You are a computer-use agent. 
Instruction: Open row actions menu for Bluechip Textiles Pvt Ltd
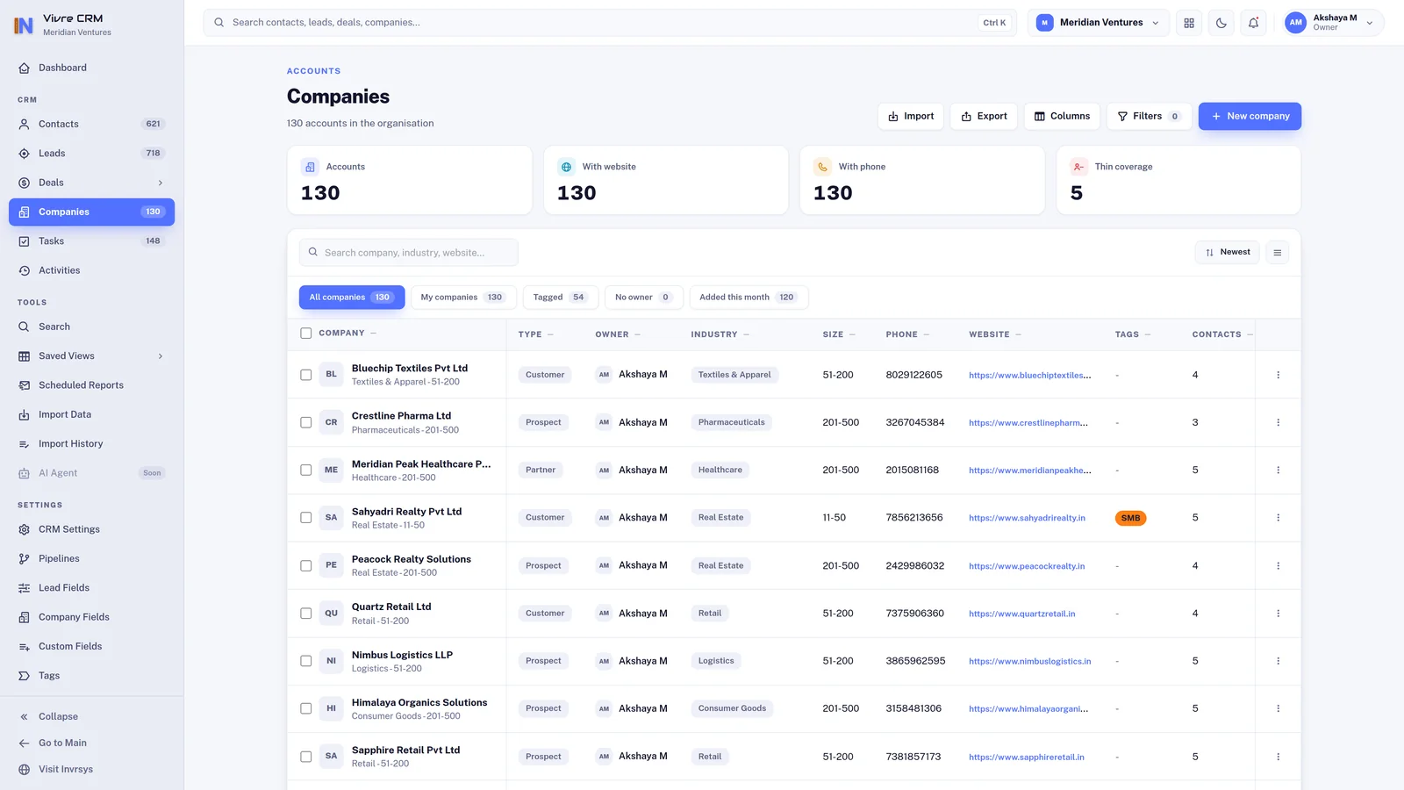click(x=1278, y=375)
